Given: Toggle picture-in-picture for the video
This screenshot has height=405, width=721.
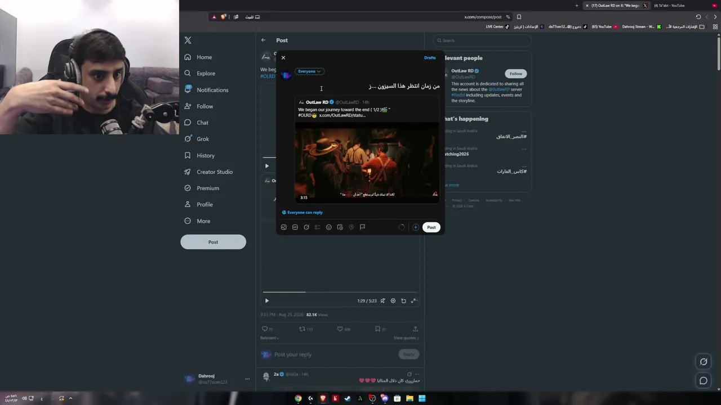Looking at the screenshot, I should coord(403,301).
